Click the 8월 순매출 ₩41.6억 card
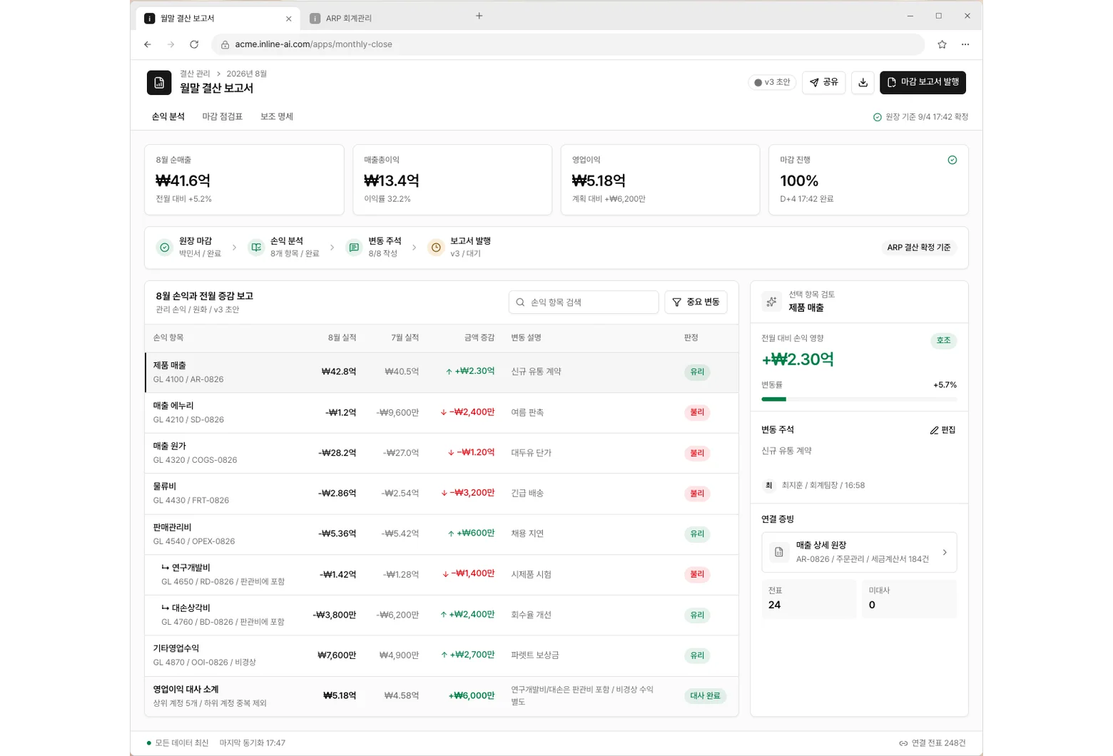The height and width of the screenshot is (756, 1113). pos(244,180)
